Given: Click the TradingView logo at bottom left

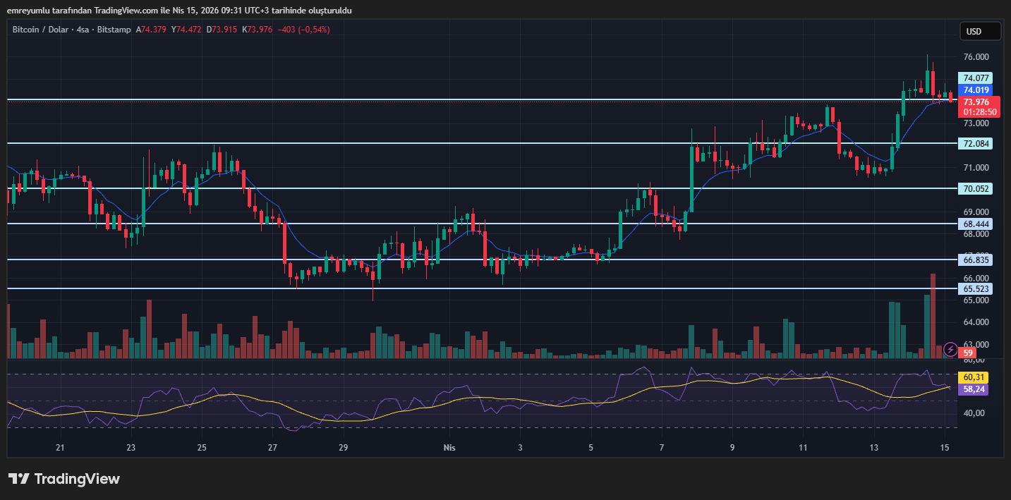Looking at the screenshot, I should tap(63, 479).
